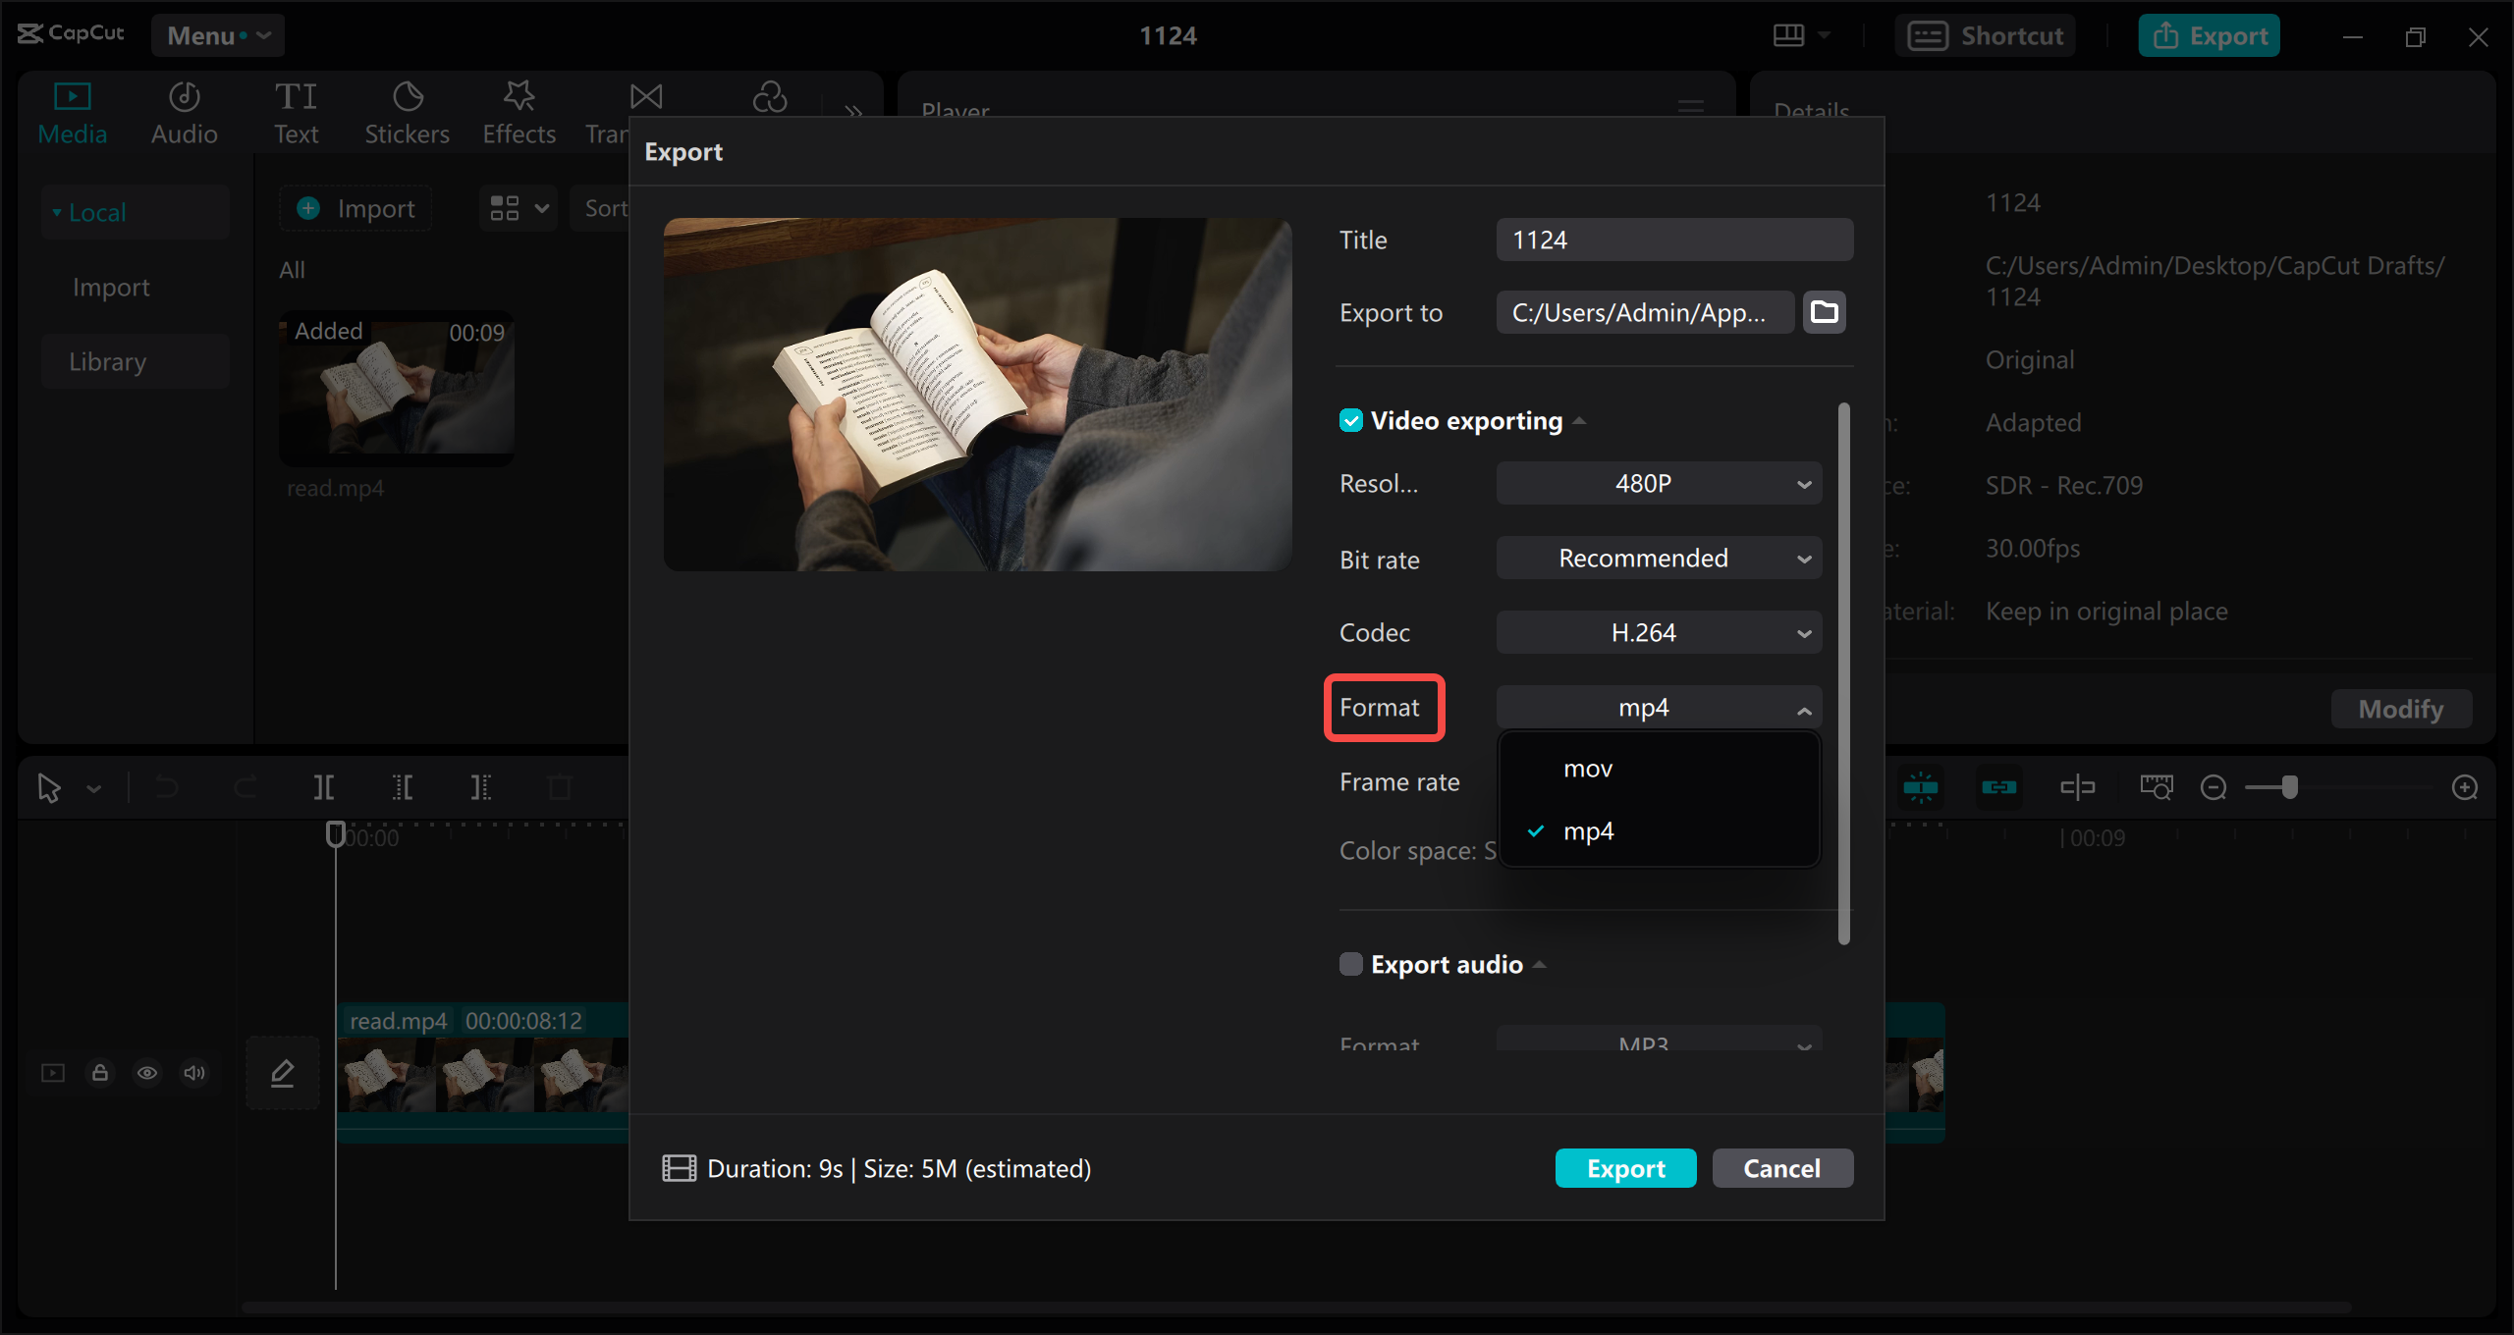
Task: Adjust the timeline zoom slider
Action: 2283,786
